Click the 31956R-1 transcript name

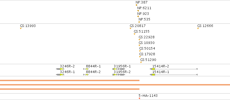tap(122, 66)
